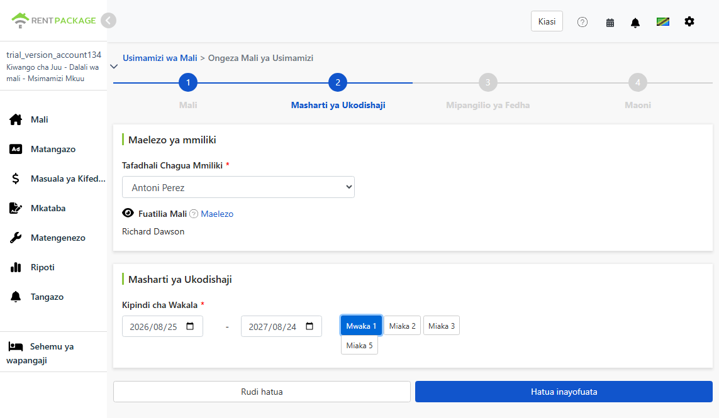The image size is (719, 418).
Task: Open the Antoni Perez owner dropdown
Action: (238, 187)
